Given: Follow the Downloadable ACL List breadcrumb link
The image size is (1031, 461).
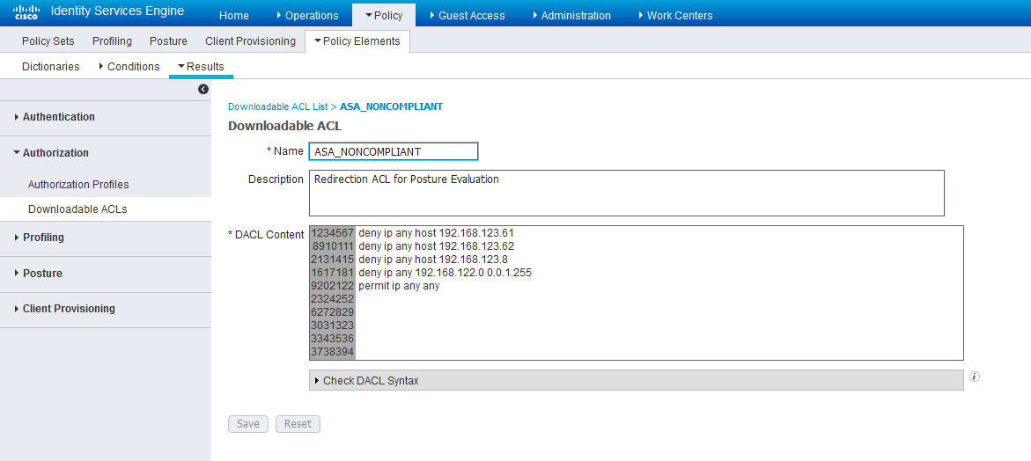Looking at the screenshot, I should [278, 106].
